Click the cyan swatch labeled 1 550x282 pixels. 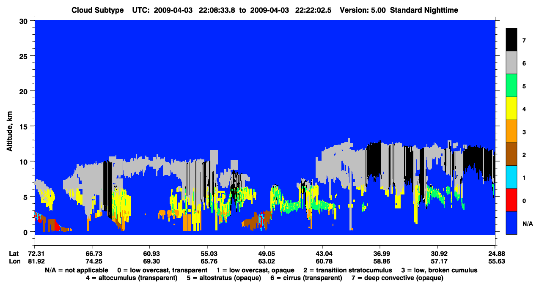[511, 177]
